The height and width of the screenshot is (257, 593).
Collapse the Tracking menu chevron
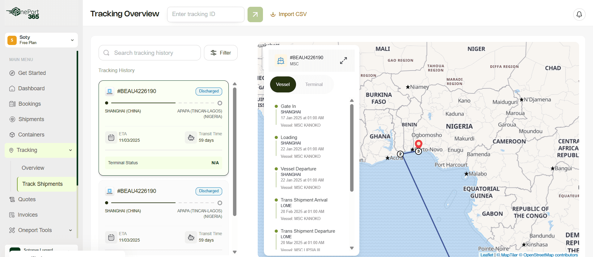point(70,150)
